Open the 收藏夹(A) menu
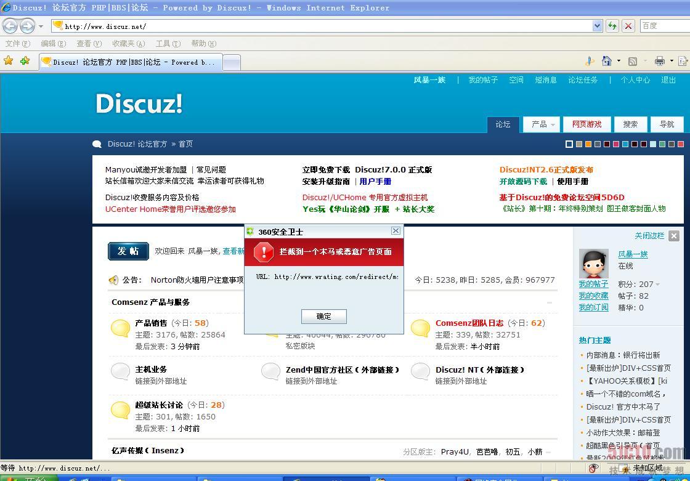Screen dimensions: 690x481 [x=128, y=44]
